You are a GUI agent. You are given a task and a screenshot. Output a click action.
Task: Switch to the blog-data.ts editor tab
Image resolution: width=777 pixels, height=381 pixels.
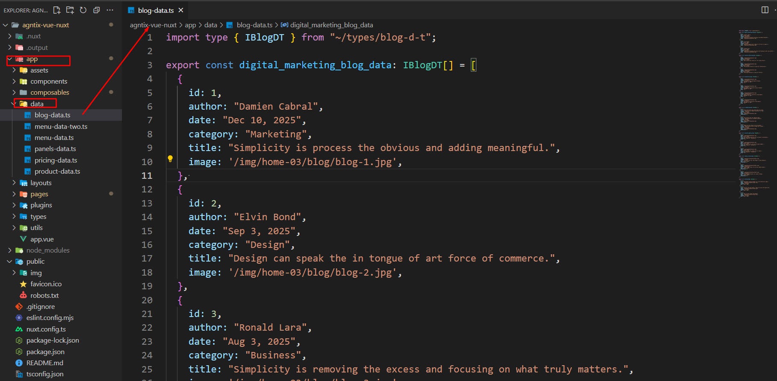155,10
